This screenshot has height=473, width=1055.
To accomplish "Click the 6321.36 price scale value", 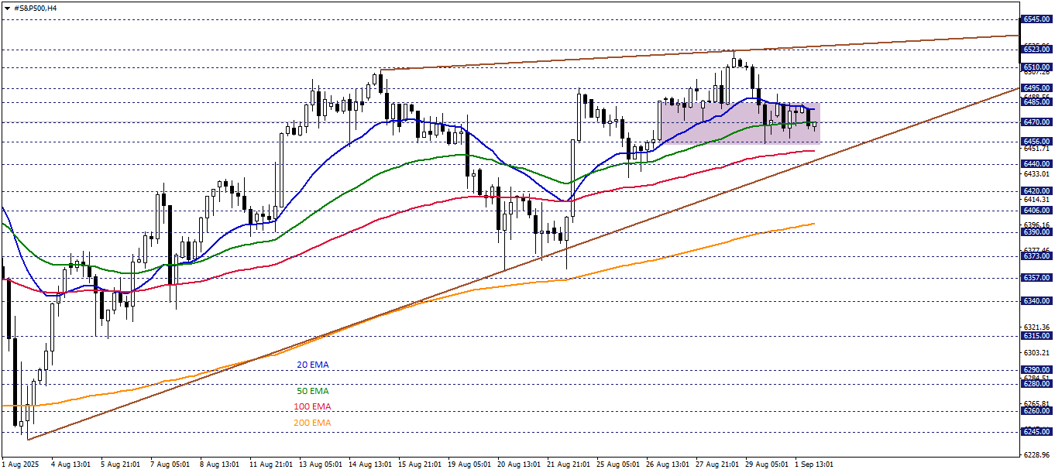I will pos(1036,327).
